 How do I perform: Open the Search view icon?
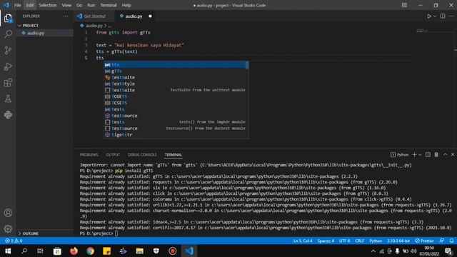[8, 34]
